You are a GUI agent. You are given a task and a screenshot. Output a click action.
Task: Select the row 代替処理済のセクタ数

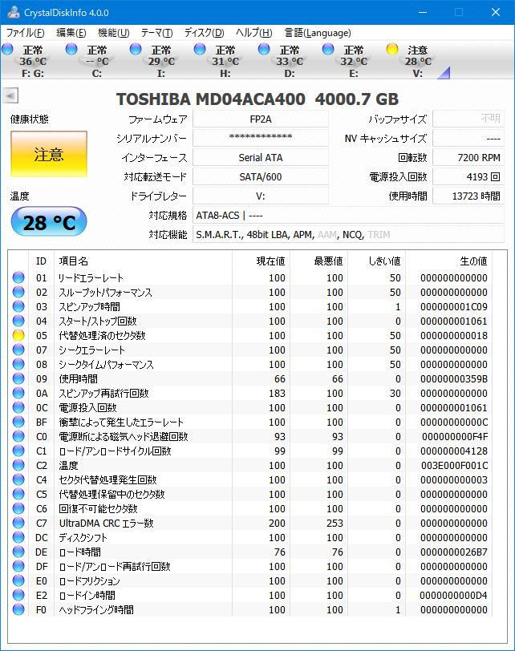250,335
